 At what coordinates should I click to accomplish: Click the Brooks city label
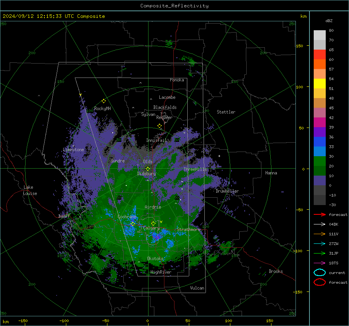[x=276, y=271]
